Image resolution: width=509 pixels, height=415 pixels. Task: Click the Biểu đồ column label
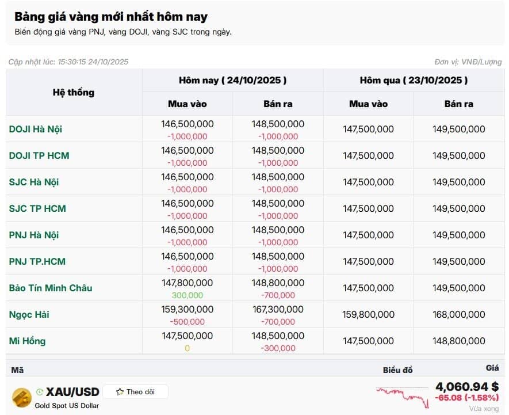point(398,370)
